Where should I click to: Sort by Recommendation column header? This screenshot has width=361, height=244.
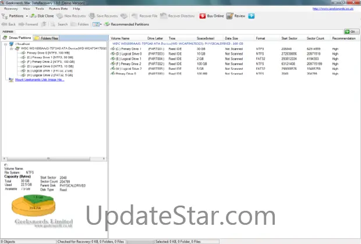tap(344, 38)
